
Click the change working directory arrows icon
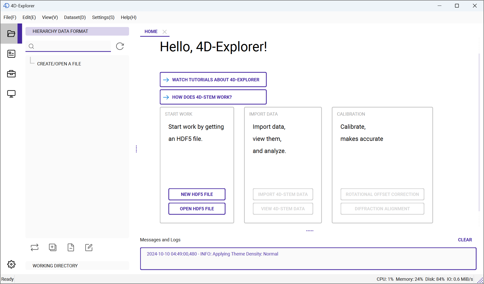pyautogui.click(x=35, y=247)
